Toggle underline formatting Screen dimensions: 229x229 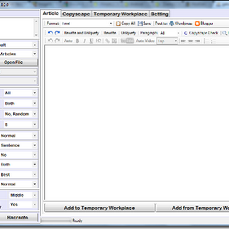click(91, 41)
